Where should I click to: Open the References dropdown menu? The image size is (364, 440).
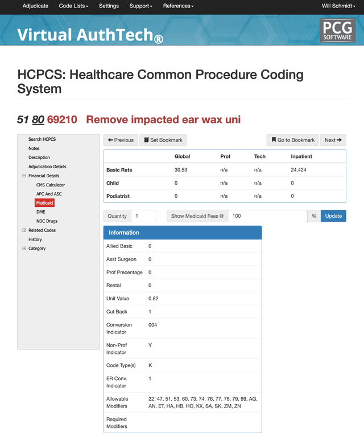click(179, 6)
